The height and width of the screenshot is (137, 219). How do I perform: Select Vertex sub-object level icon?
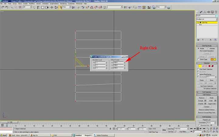[200, 66]
